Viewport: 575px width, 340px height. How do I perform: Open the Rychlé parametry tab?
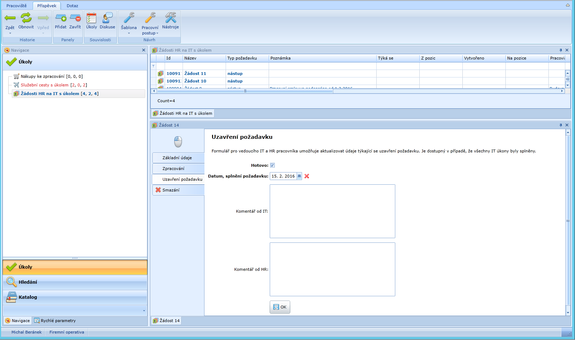click(55, 321)
